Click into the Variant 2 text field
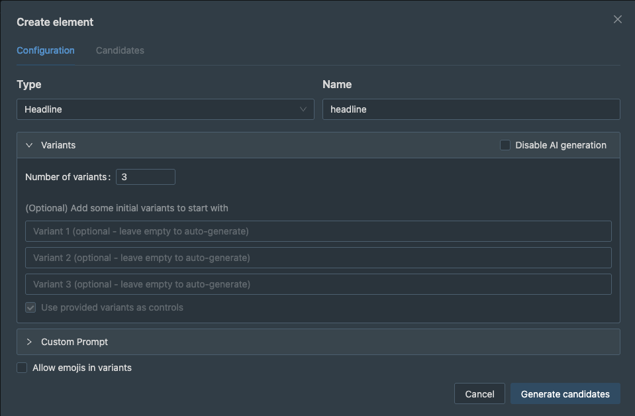This screenshot has height=416, width=635. coord(318,258)
